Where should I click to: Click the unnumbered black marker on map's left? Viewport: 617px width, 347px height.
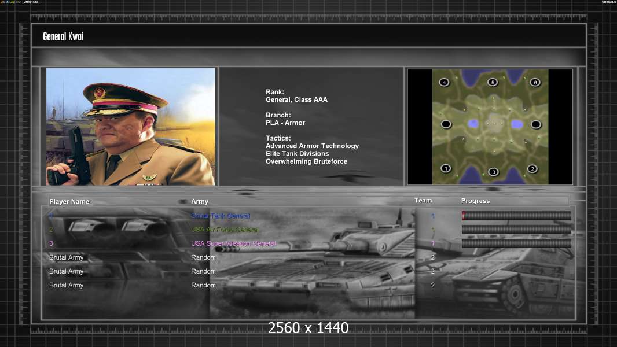[446, 124]
